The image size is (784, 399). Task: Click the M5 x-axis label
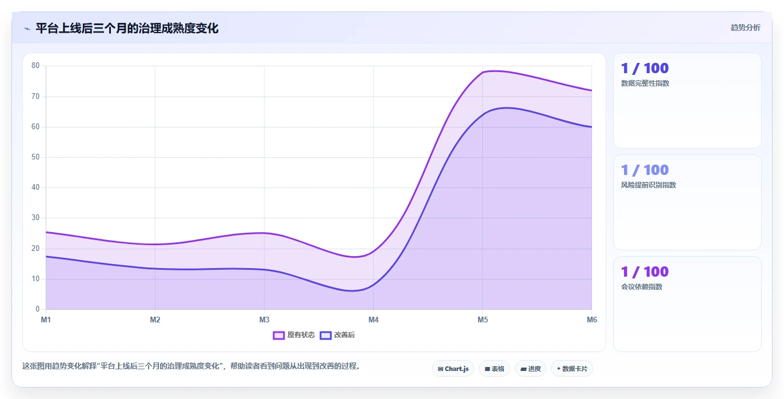[483, 320]
